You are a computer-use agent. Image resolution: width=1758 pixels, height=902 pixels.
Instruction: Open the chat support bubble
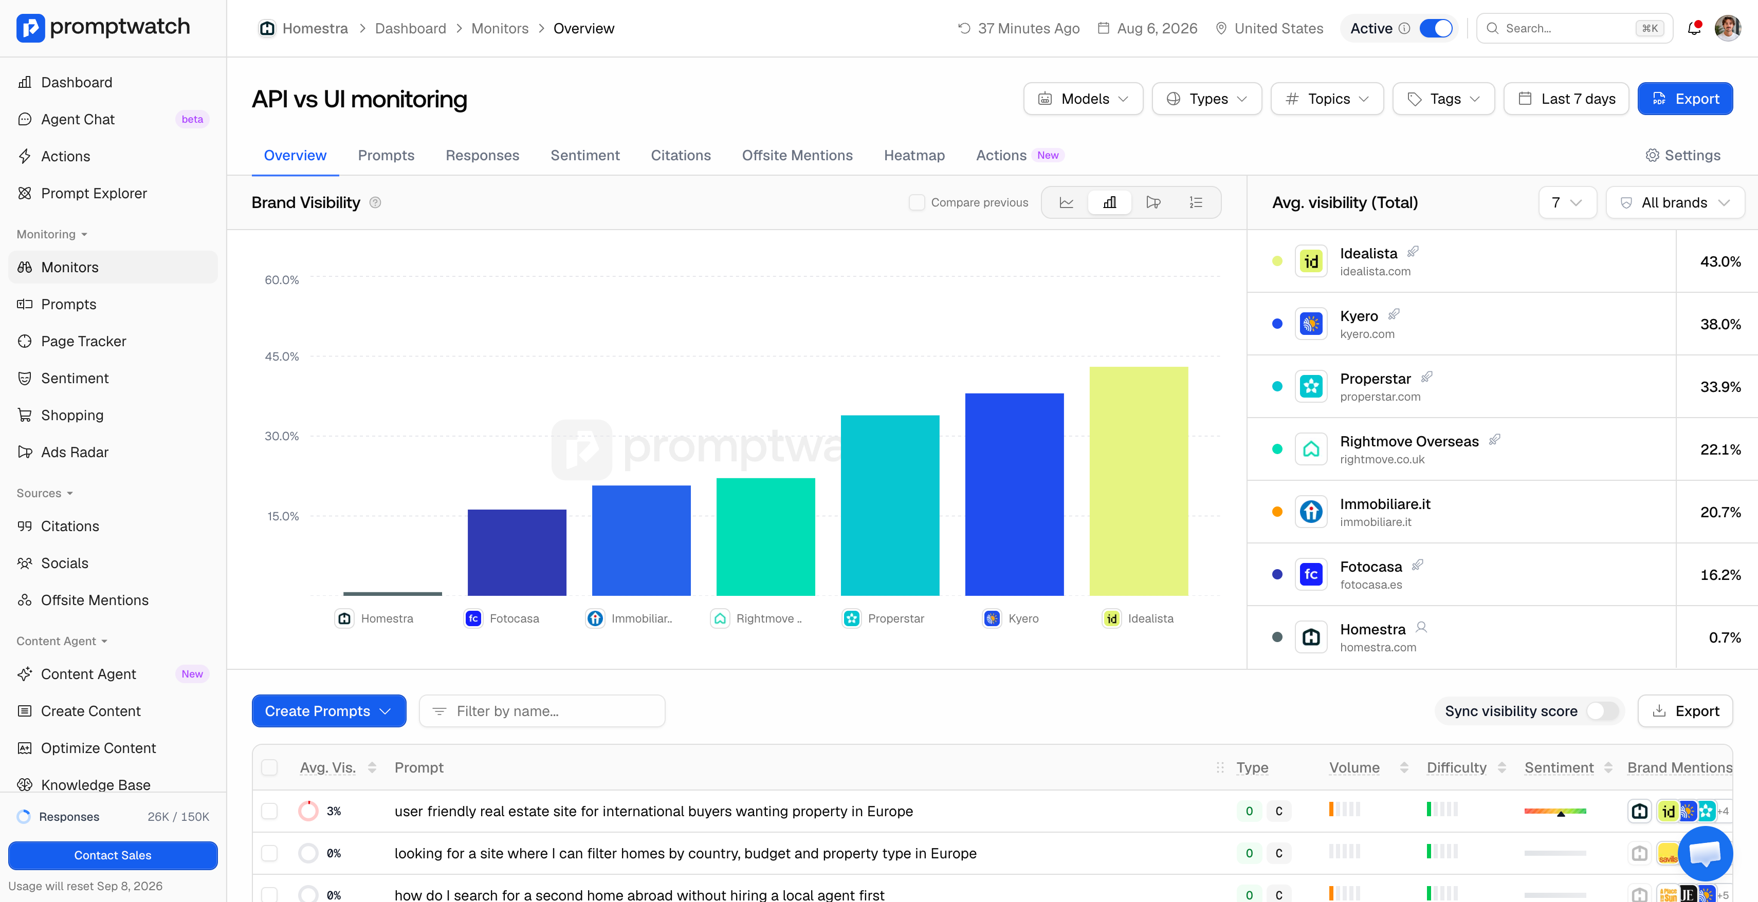[1705, 853]
